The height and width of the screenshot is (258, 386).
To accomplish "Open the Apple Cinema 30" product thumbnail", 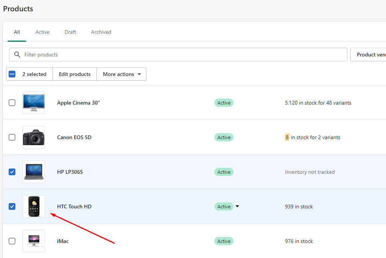I will [34, 103].
